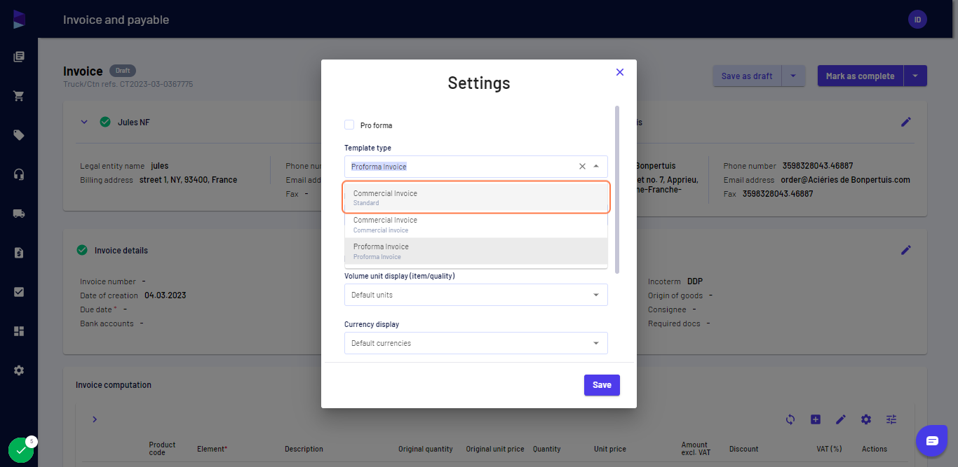This screenshot has height=467, width=958.
Task: Open the settings gear in sidebar
Action: (x=19, y=370)
